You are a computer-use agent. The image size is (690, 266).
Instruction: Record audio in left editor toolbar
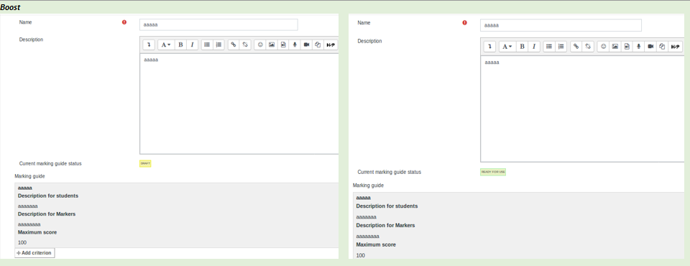pyautogui.click(x=295, y=45)
